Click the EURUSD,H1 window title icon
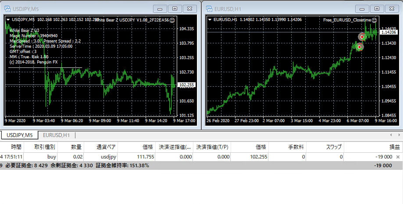This screenshot has height=204, width=403. coord(208,8)
